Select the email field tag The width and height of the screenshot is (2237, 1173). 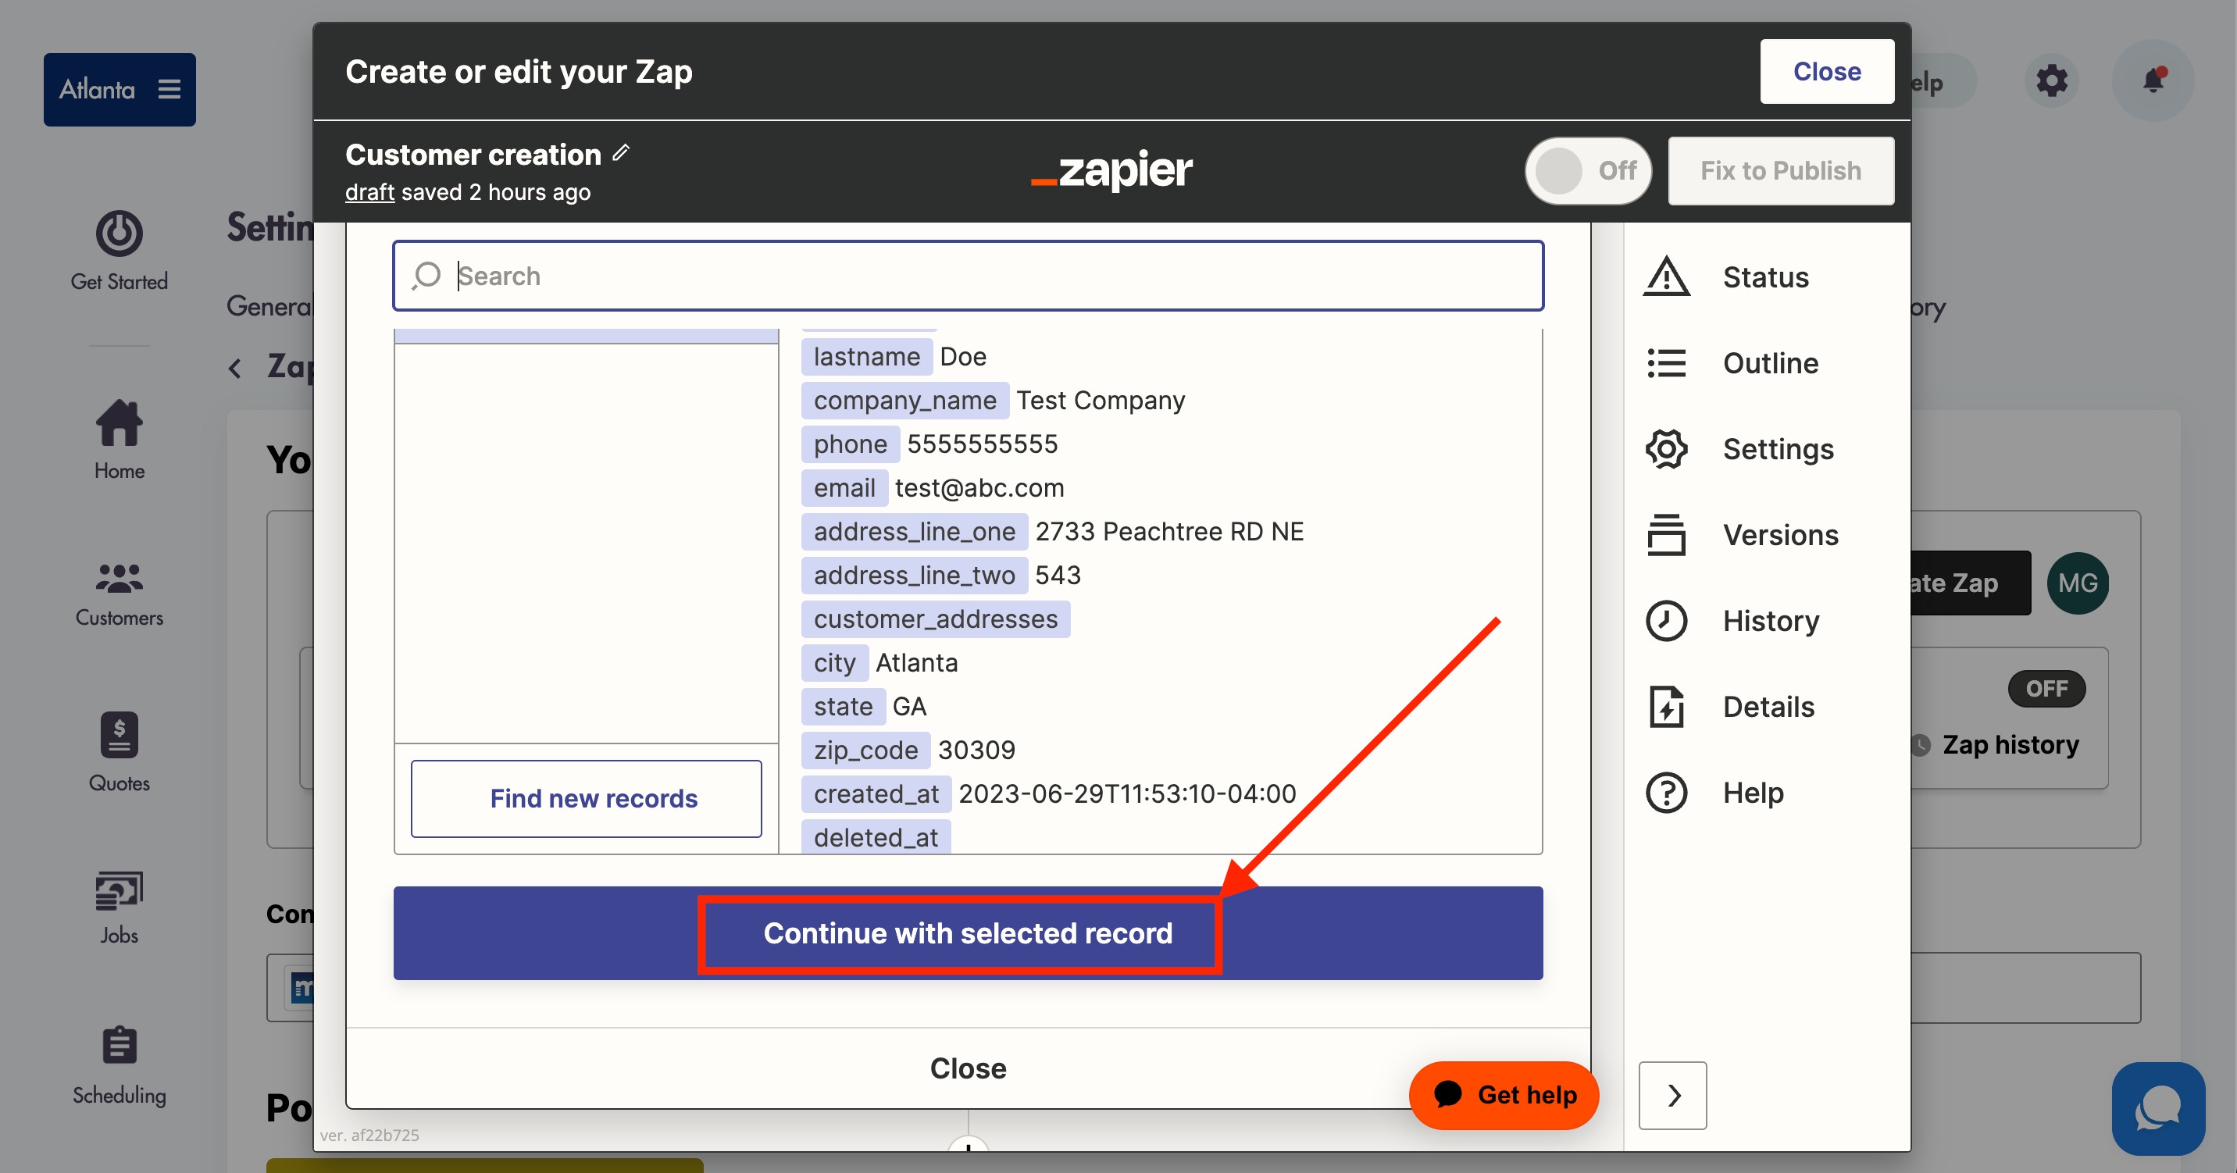pos(844,487)
